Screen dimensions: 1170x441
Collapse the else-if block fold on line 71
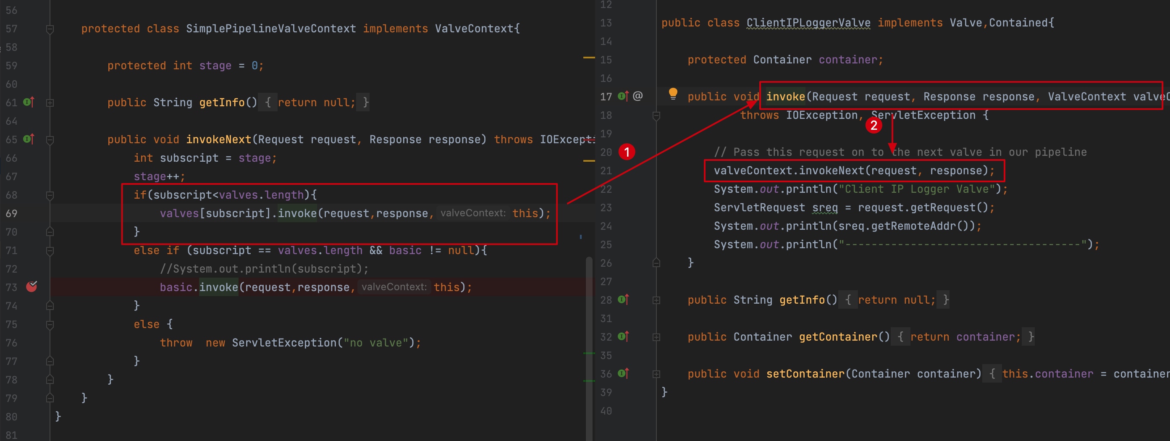tap(50, 251)
